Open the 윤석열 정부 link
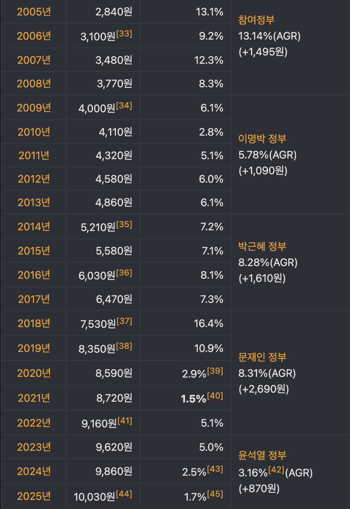This screenshot has width=350, height=509. point(262,455)
